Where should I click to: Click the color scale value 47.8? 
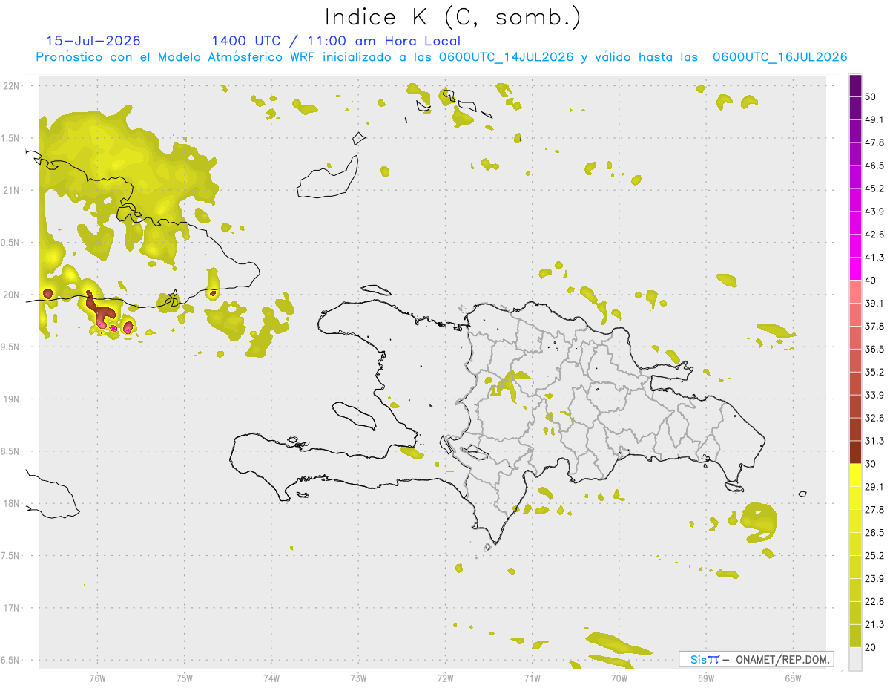(x=874, y=142)
